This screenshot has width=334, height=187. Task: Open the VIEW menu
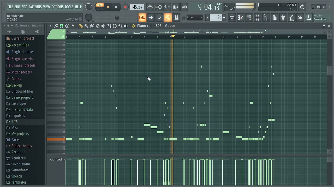pos(47,7)
